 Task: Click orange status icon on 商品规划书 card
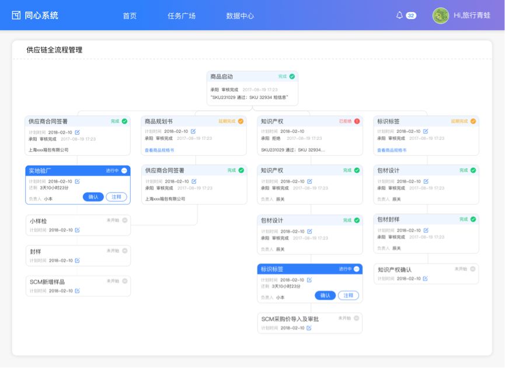pos(241,121)
